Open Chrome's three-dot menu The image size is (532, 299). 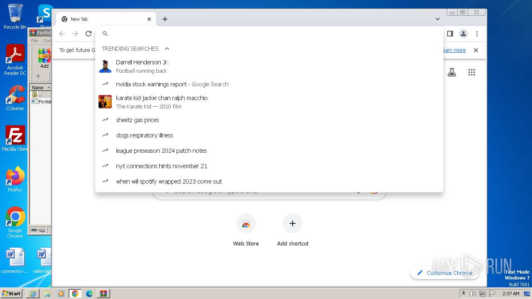(x=477, y=34)
